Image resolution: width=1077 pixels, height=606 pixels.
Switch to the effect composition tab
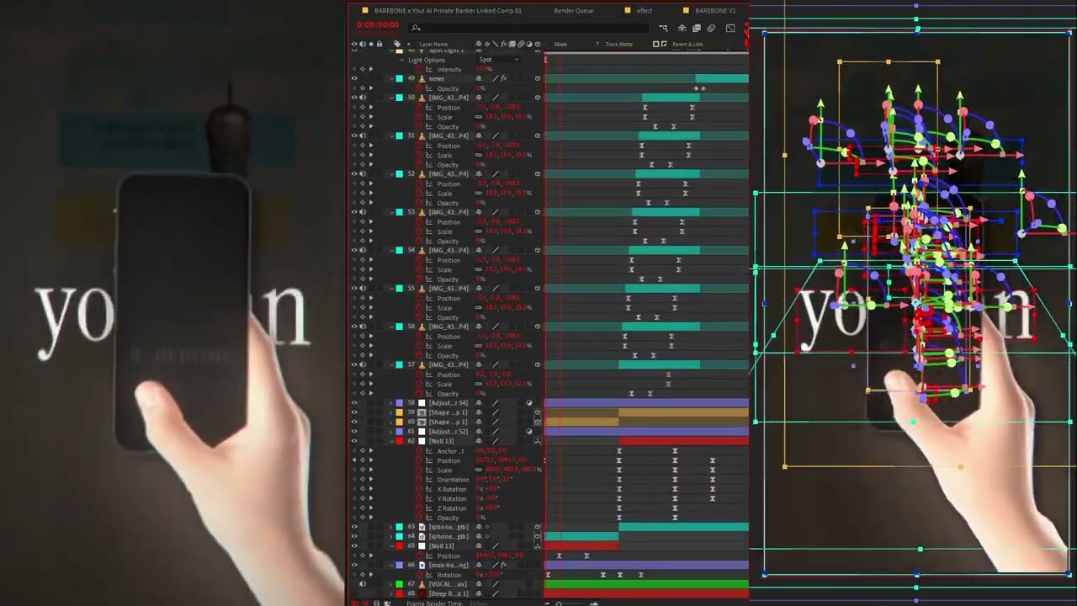644,11
